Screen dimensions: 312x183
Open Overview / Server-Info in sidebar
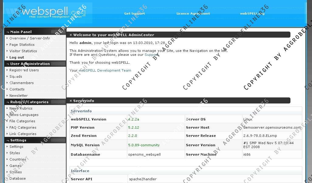coord(29,38)
